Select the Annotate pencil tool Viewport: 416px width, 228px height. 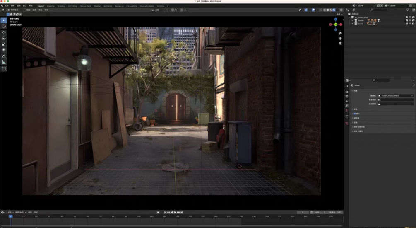tap(4, 56)
